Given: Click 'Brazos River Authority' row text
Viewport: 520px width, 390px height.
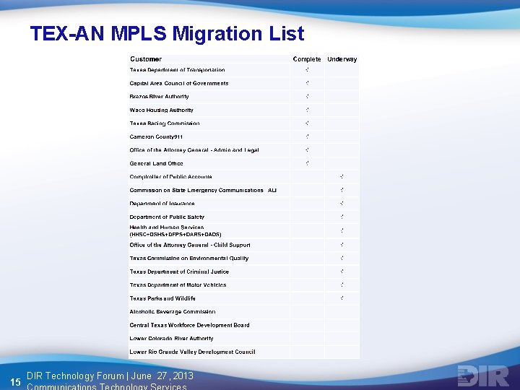Looking at the screenshot, I should (159, 97).
